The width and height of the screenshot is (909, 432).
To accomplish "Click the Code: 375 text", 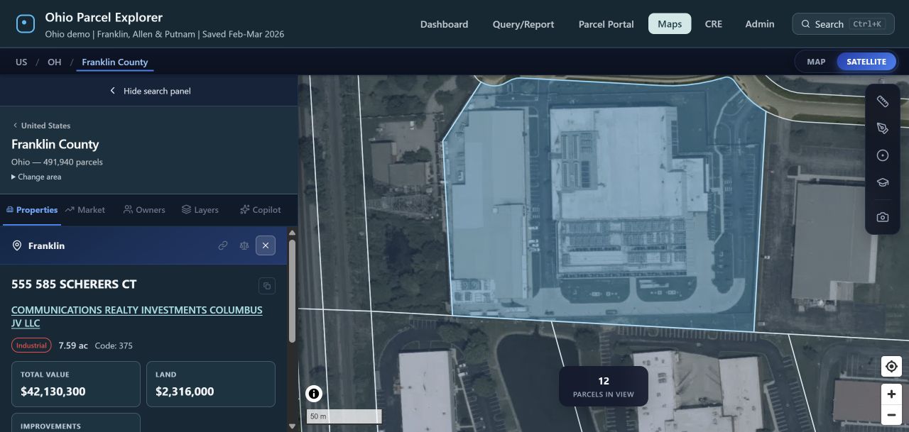I will (x=114, y=345).
